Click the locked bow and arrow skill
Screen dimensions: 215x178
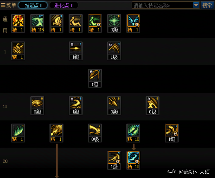95,78
